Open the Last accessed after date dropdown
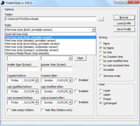Viewport: 140px width, 126px height. tap(70, 102)
